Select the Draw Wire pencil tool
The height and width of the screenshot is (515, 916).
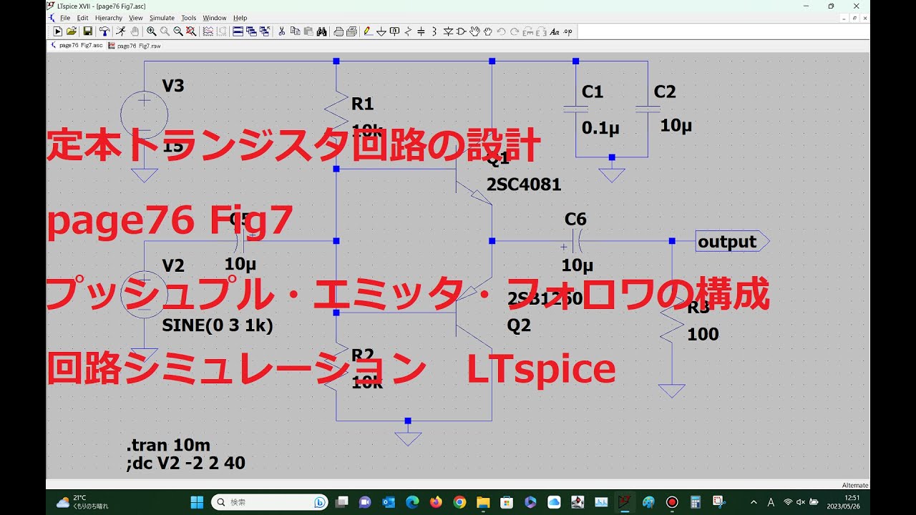pos(368,31)
